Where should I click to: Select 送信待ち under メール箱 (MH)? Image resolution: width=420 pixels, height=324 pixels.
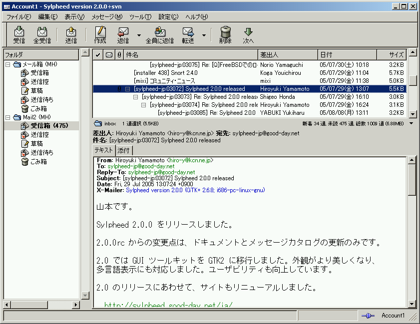click(42, 100)
